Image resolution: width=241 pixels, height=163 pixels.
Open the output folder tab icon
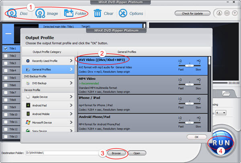click(x=226, y=93)
